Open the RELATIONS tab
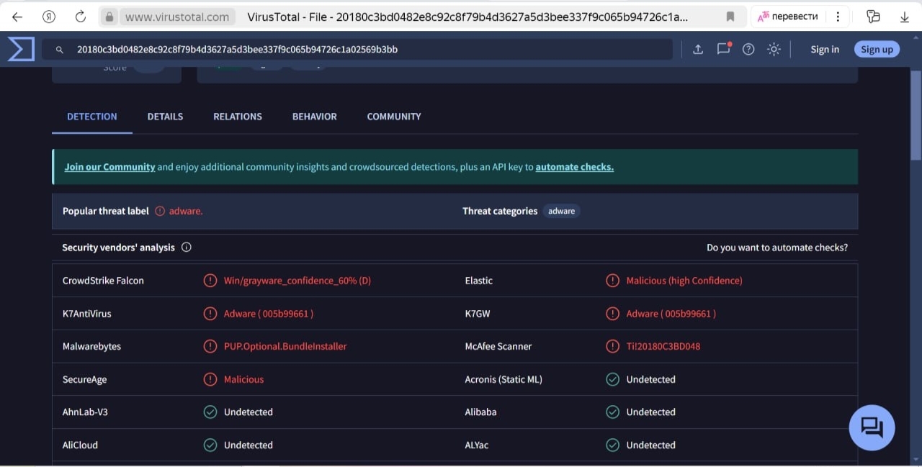The image size is (922, 467). point(238,117)
